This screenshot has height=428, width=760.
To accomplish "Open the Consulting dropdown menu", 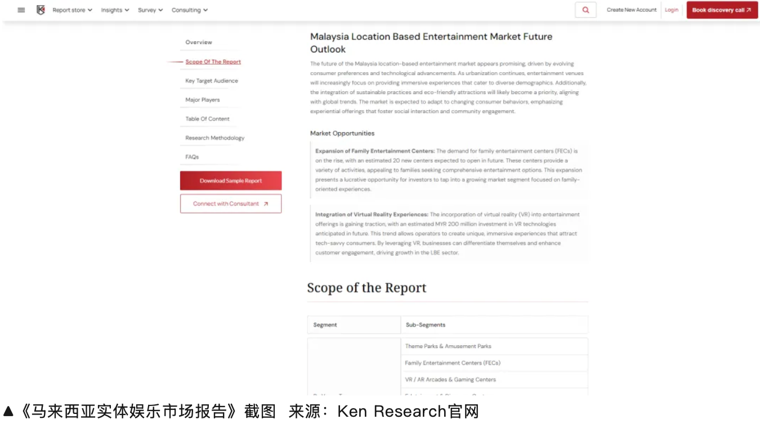I will tap(190, 10).
